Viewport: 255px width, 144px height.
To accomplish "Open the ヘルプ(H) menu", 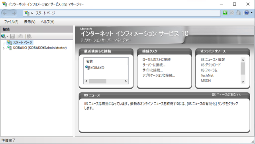I will (48, 22).
